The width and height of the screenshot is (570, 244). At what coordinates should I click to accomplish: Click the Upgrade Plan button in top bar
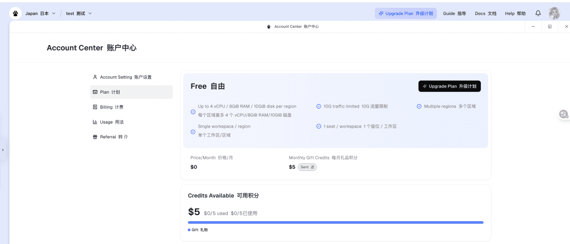click(x=406, y=13)
